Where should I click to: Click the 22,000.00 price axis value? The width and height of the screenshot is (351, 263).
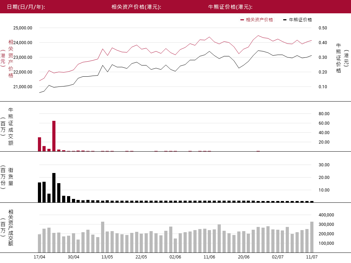click(x=23, y=72)
